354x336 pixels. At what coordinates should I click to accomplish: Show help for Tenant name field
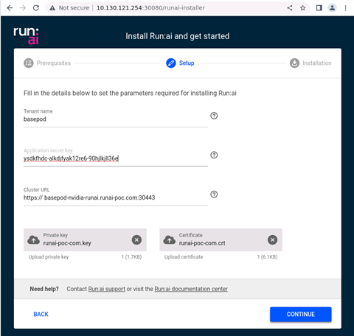coord(214,116)
